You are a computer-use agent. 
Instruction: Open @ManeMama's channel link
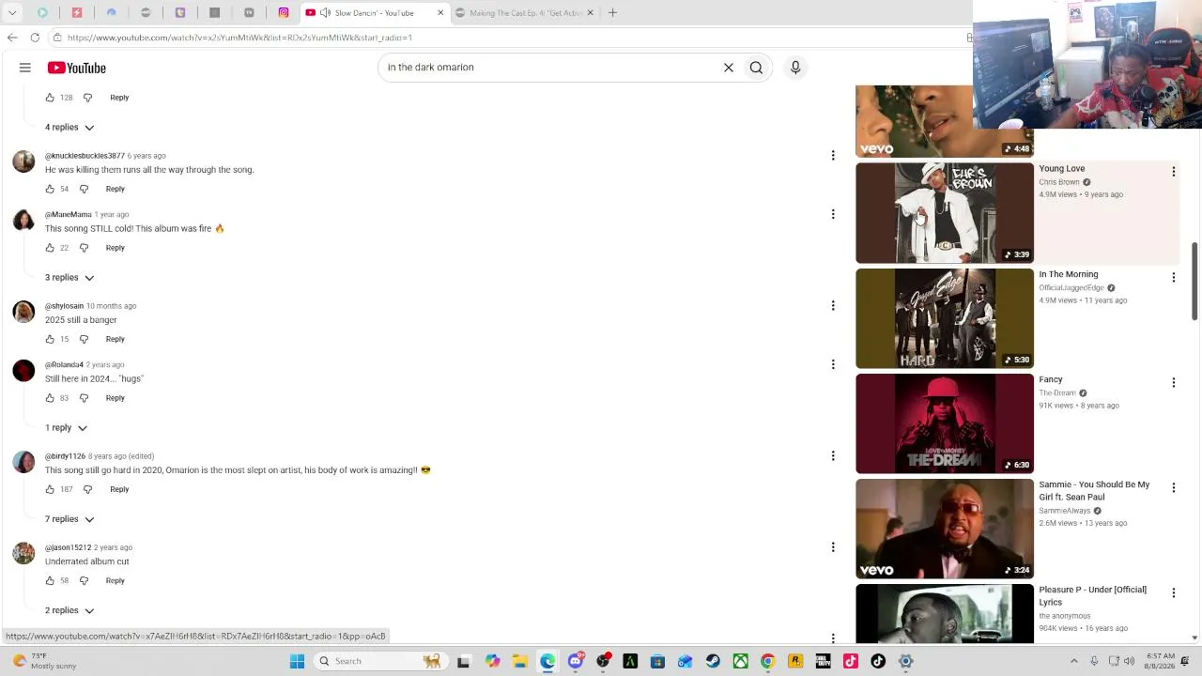tap(69, 215)
